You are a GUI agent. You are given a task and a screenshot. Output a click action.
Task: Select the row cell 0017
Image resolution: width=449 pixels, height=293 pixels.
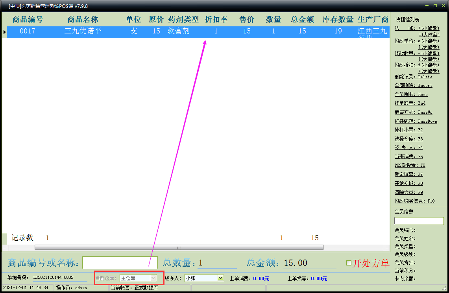click(x=28, y=31)
